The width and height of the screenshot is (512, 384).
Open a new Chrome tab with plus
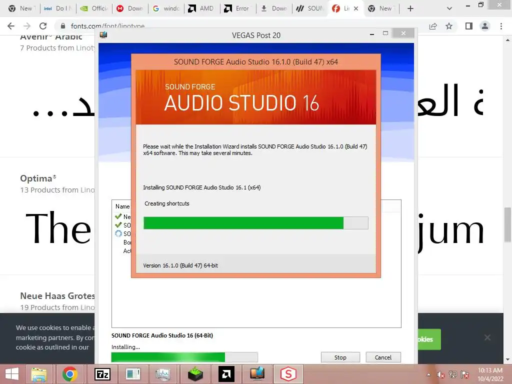point(410,8)
